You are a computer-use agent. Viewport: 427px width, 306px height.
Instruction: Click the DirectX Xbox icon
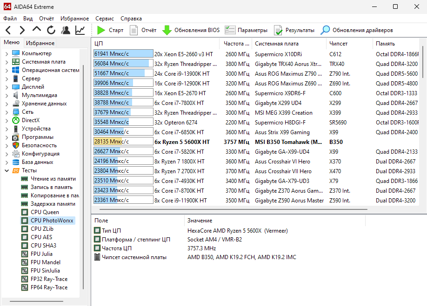(x=16, y=120)
